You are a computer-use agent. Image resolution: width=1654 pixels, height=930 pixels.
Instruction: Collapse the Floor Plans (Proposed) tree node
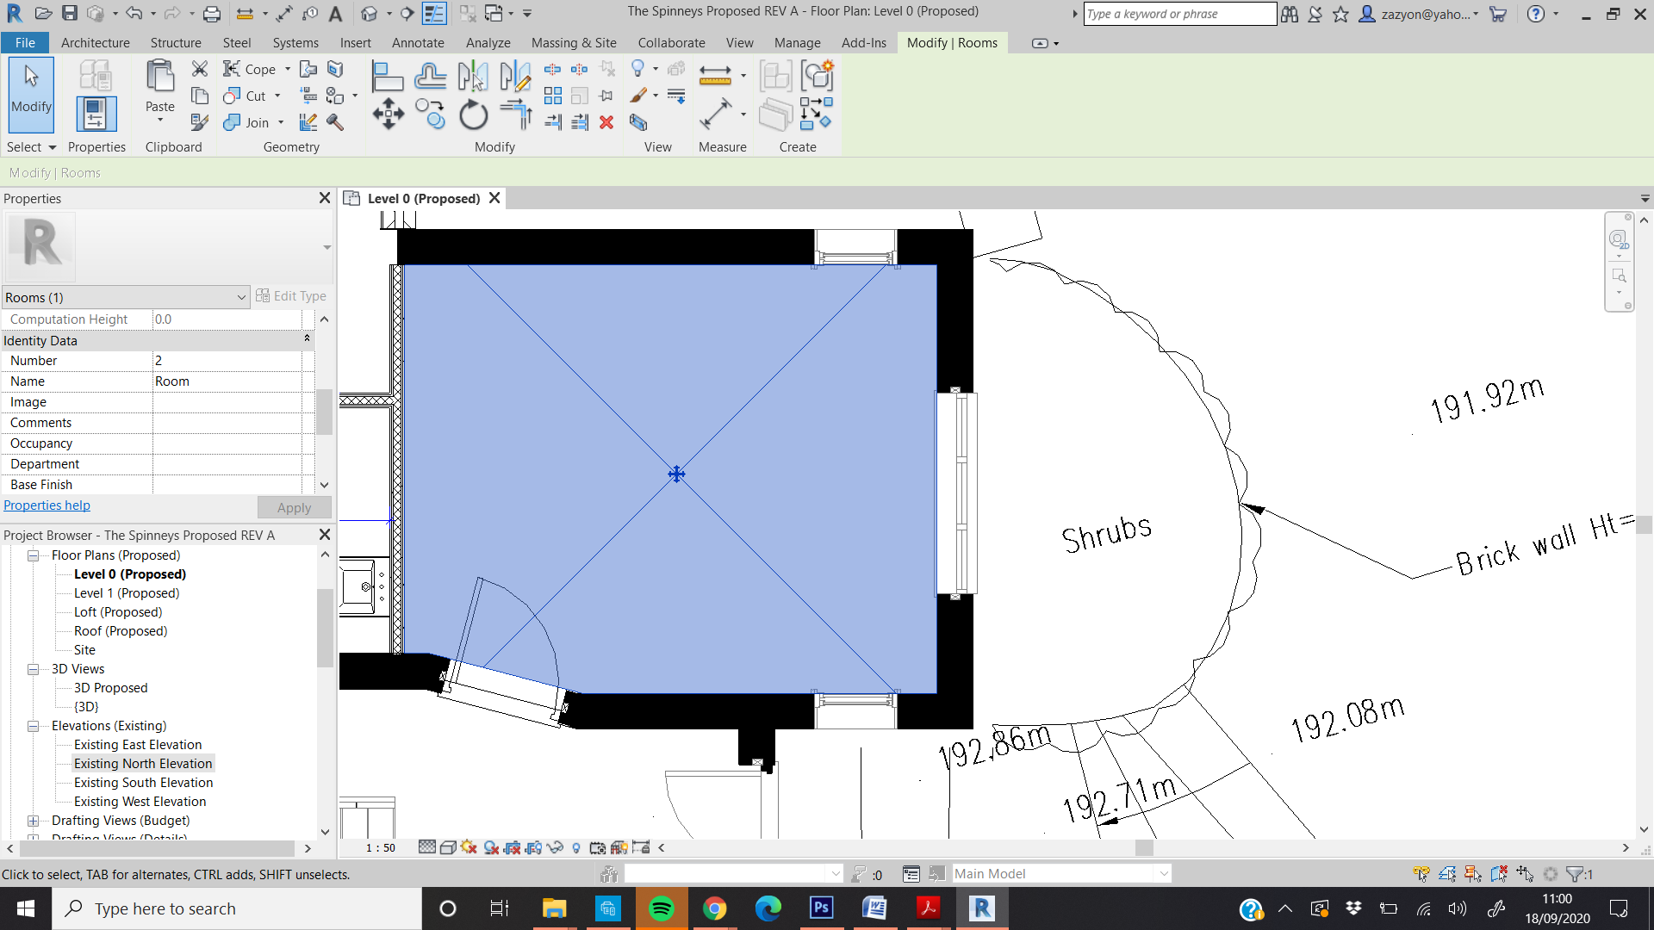point(33,555)
